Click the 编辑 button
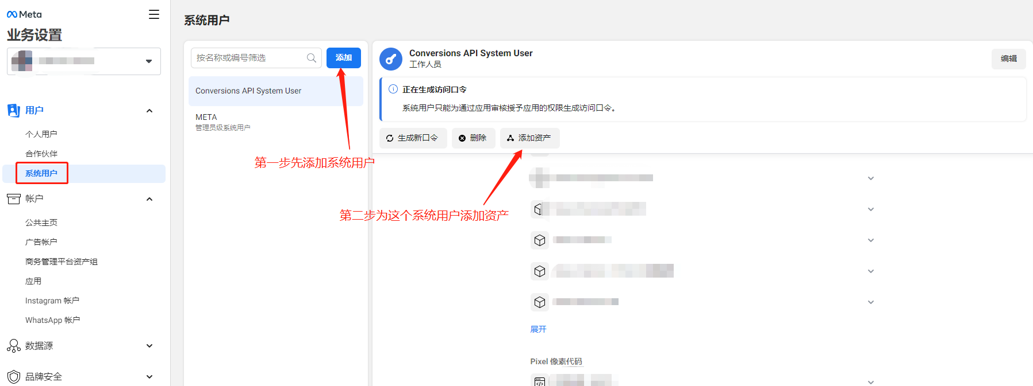1033x386 pixels. pyautogui.click(x=1009, y=59)
